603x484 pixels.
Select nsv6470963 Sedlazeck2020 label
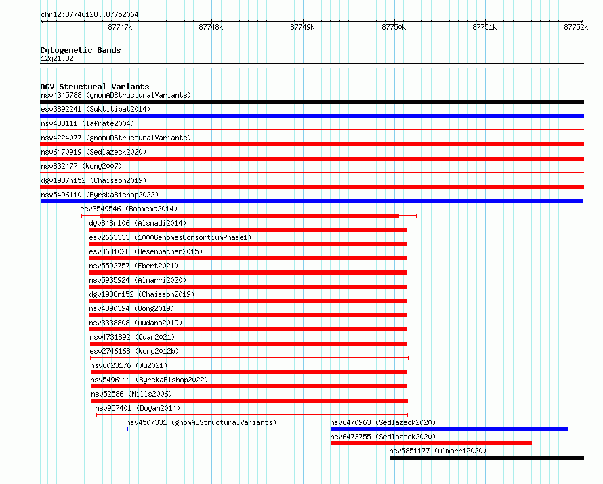click(383, 422)
